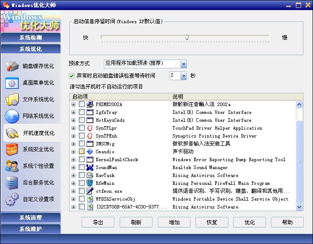Open 桌面菜单优化 desktop menu icon
The height and width of the screenshot is (244, 313).
coord(12,83)
